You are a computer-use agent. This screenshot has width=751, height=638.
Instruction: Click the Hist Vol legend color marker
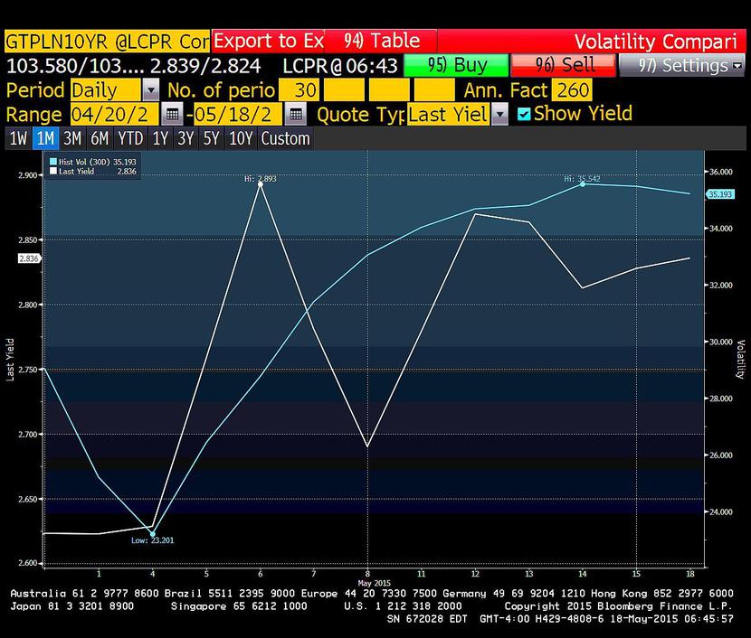53,160
